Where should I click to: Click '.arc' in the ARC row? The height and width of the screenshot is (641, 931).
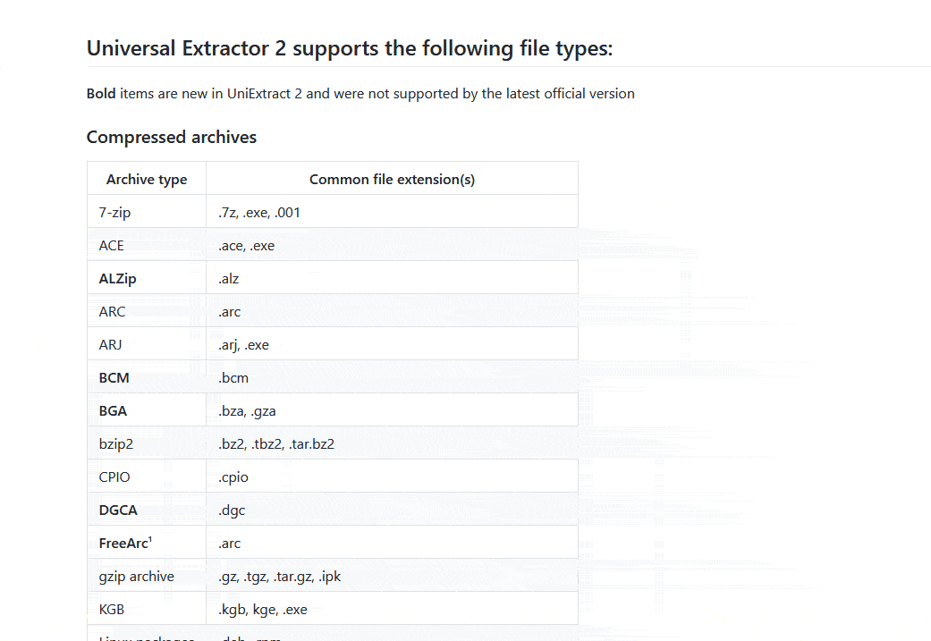392,312
